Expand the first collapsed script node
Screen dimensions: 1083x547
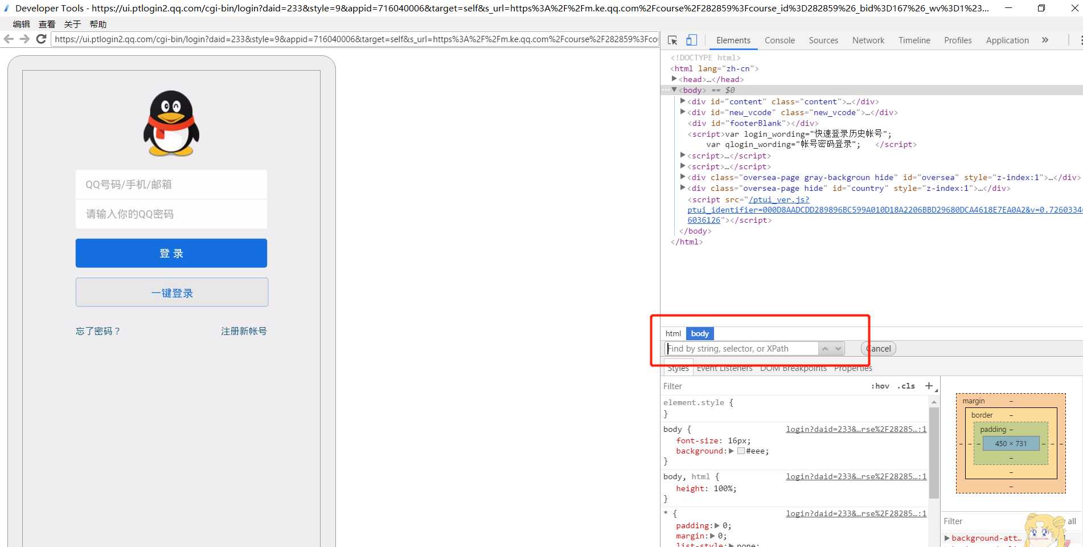683,155
